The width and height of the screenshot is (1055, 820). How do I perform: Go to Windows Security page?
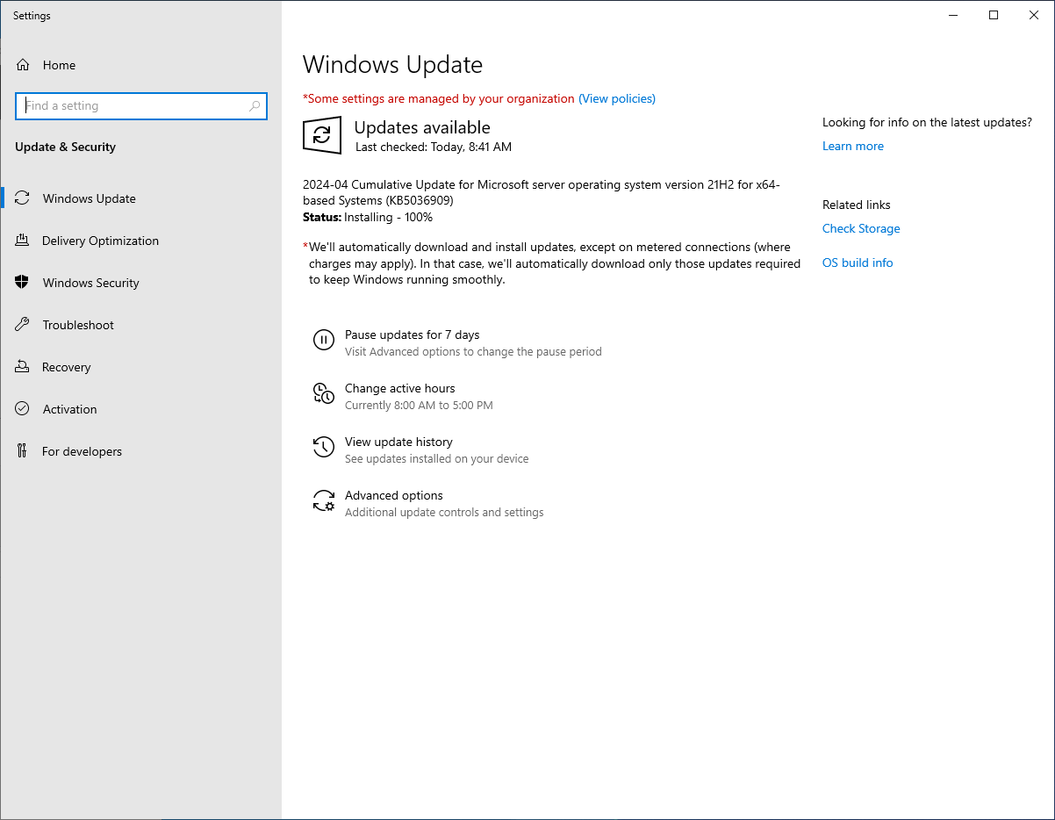tap(141, 283)
